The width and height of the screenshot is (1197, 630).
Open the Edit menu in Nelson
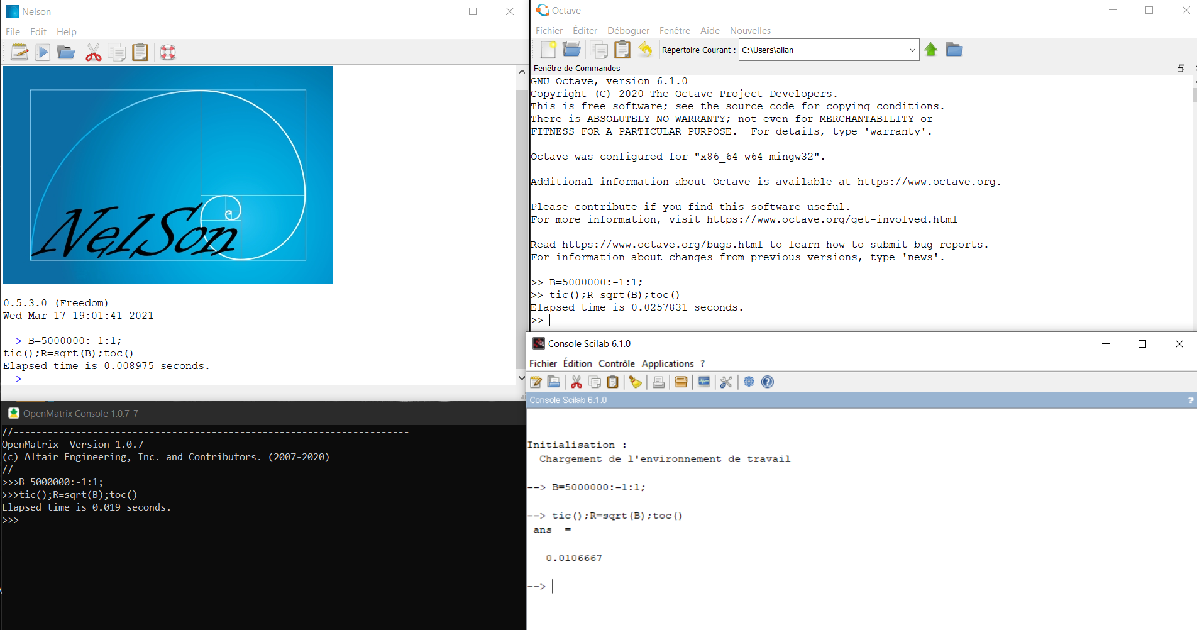coord(38,31)
